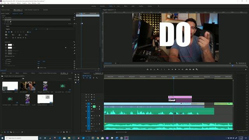The width and height of the screenshot is (249, 140).
Task: Switch to the Audio workspace tab
Action: click(x=133, y=6)
